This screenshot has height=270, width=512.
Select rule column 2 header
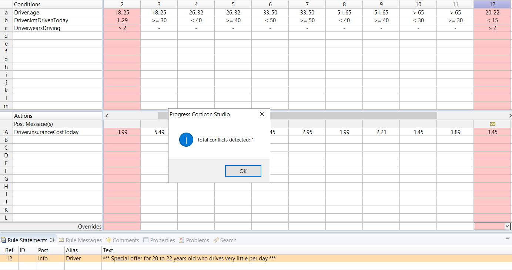pyautogui.click(x=122, y=4)
